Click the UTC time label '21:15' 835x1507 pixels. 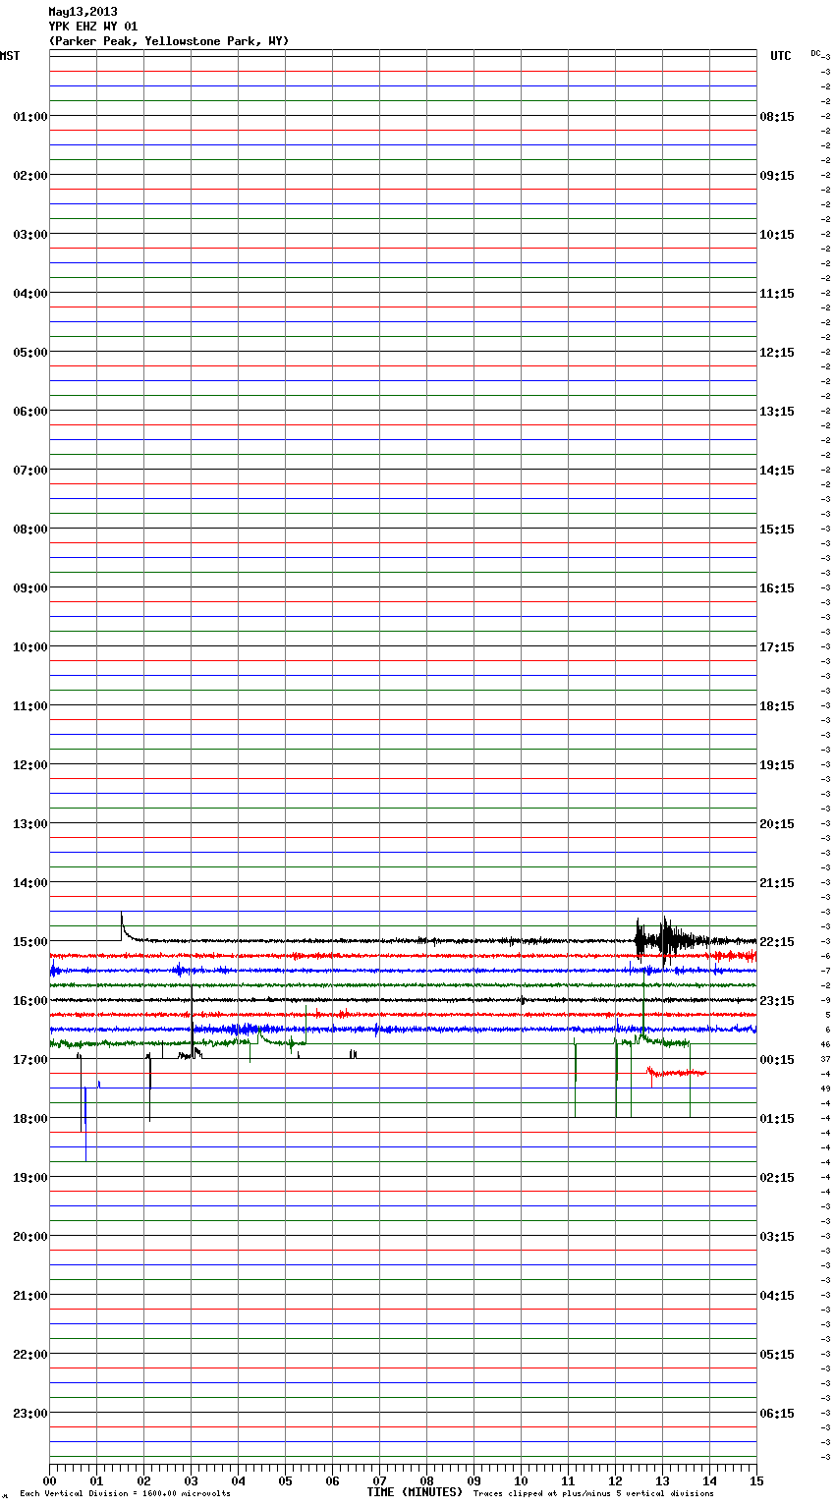(x=777, y=883)
